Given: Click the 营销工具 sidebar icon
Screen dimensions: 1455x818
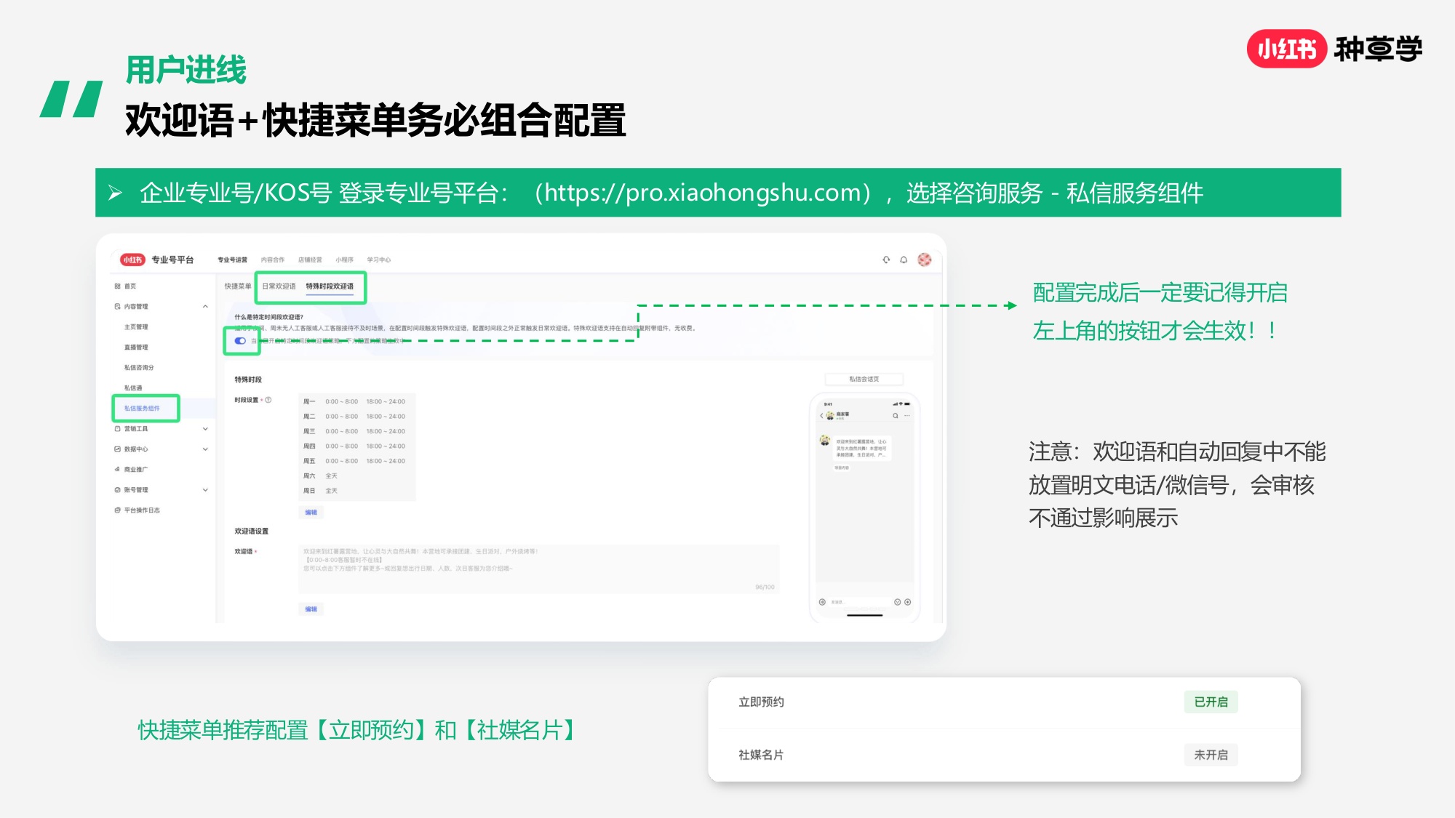Looking at the screenshot, I should tap(118, 429).
